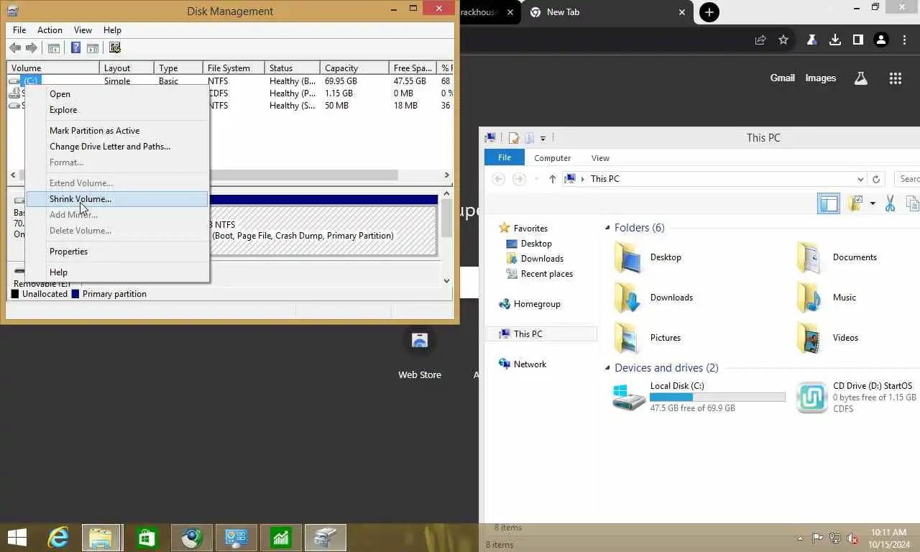Click the volume list horizontal scrollbar
920x552 pixels.
click(230, 175)
